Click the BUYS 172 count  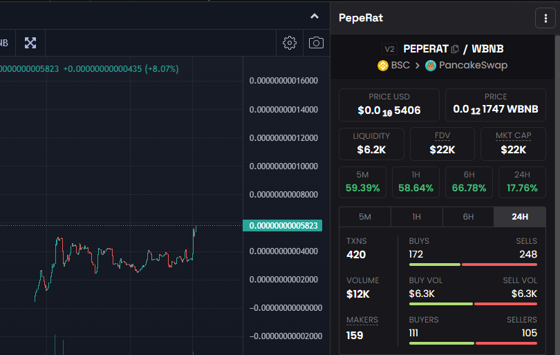pyautogui.click(x=416, y=254)
